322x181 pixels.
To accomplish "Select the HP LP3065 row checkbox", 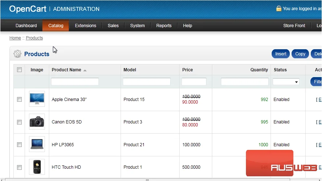I will coord(19,145).
